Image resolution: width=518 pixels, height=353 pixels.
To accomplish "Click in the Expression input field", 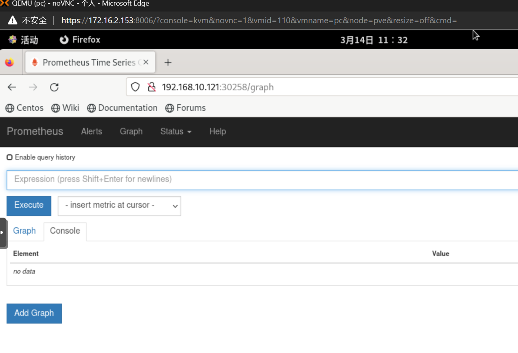I will (x=259, y=179).
